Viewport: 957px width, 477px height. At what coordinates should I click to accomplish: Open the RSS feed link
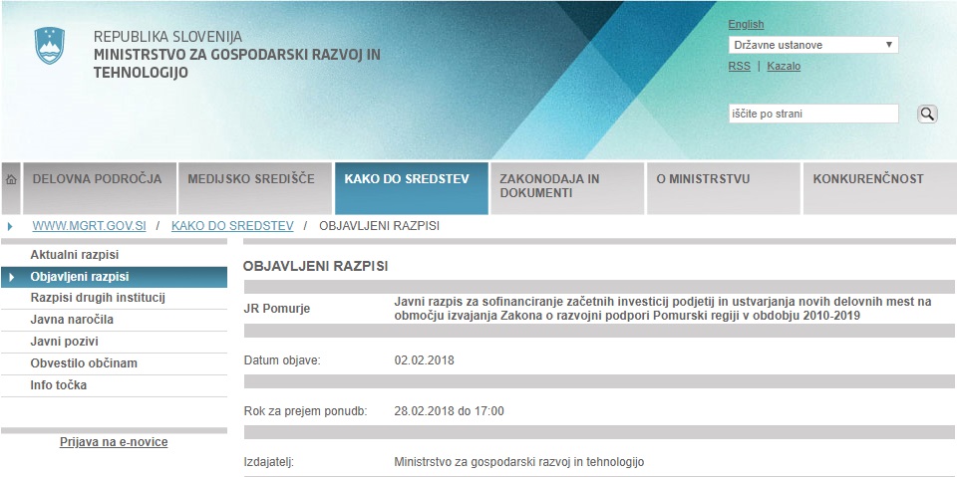click(x=739, y=66)
